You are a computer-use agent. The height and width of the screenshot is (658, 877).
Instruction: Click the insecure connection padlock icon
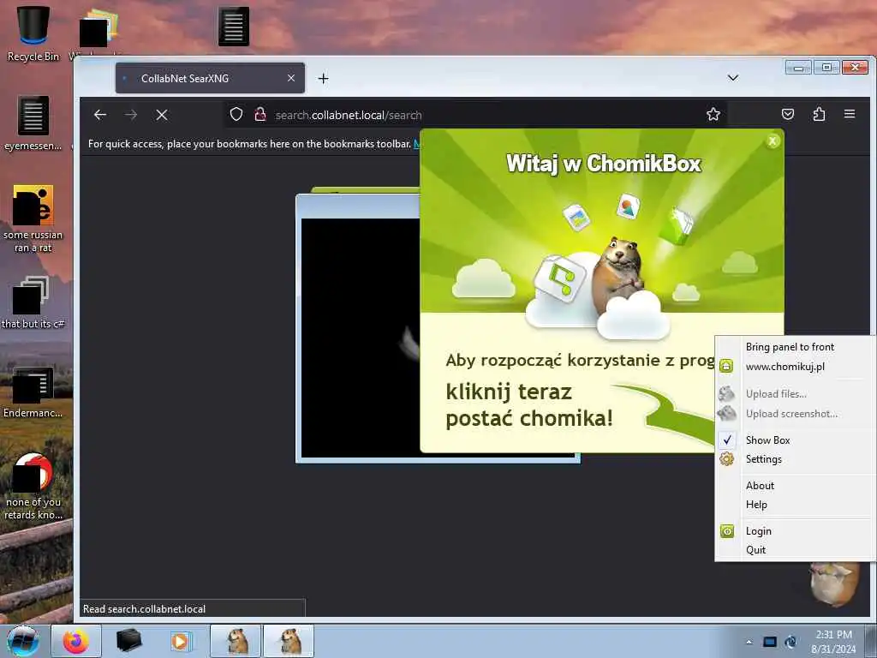coord(260,115)
